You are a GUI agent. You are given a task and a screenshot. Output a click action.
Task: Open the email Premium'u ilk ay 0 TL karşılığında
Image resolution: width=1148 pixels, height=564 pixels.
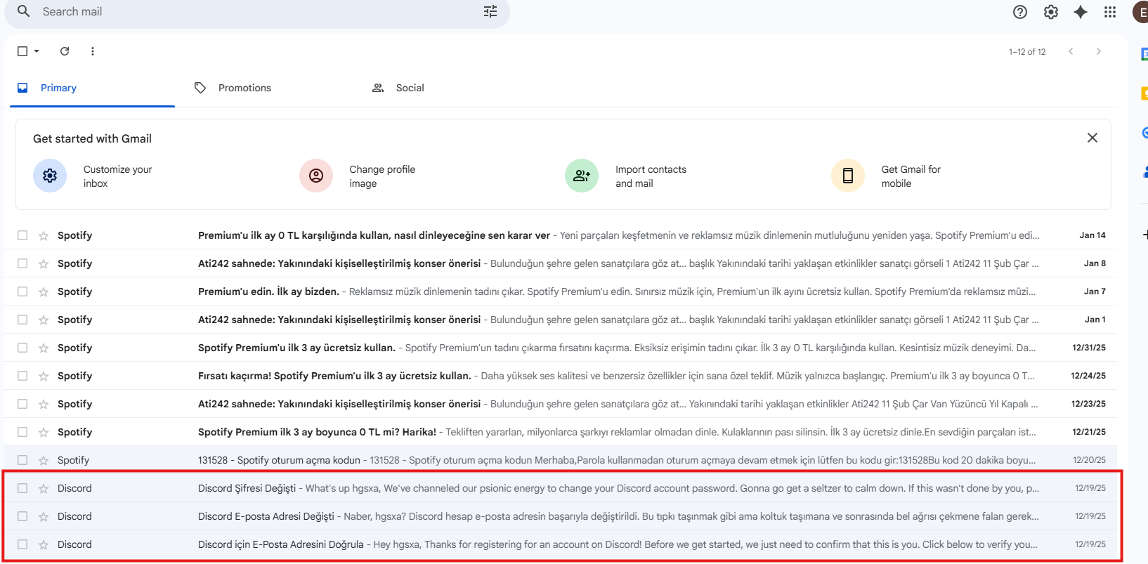561,235
